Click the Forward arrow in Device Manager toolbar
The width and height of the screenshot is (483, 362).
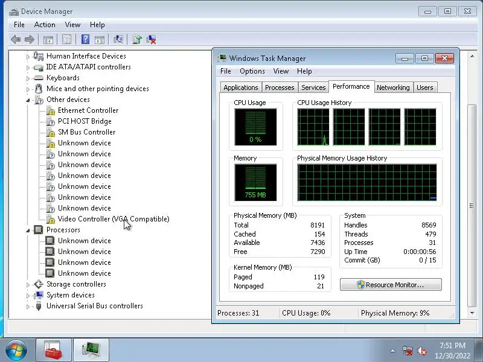point(29,39)
